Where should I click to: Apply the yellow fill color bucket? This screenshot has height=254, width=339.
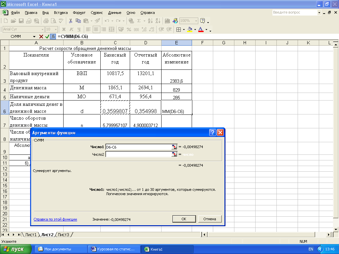tap(190, 29)
